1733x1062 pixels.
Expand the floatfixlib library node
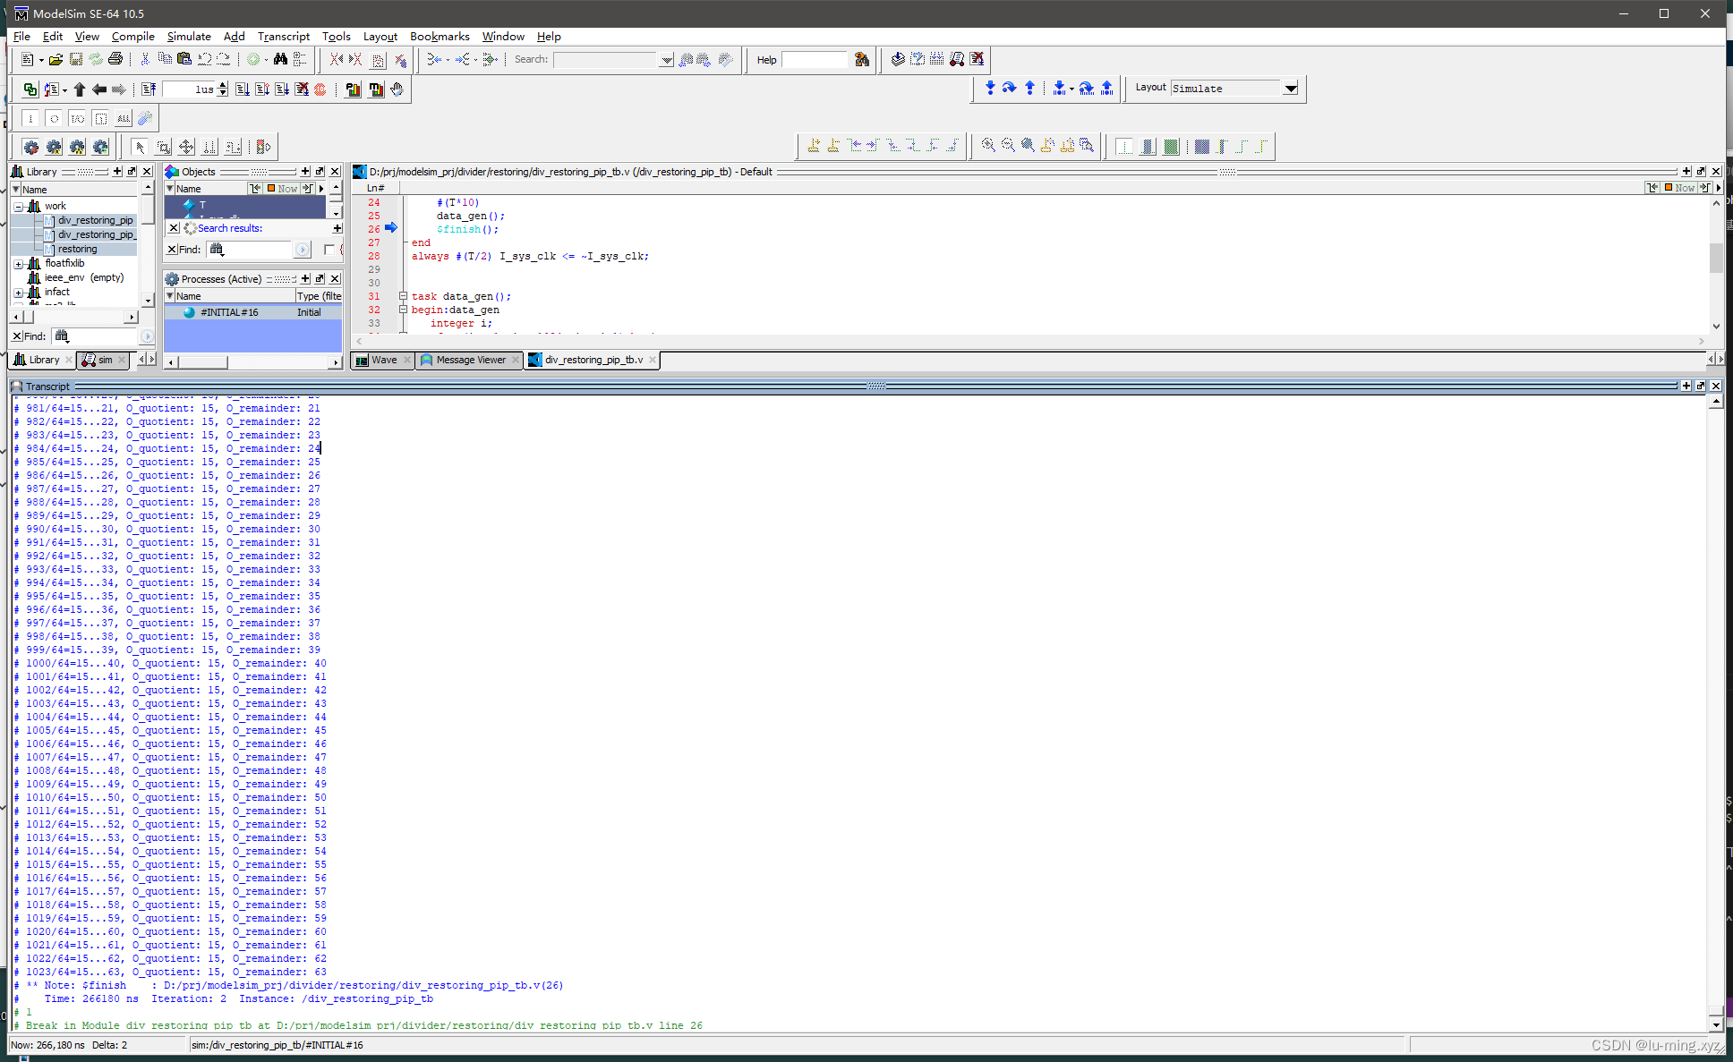pos(18,263)
